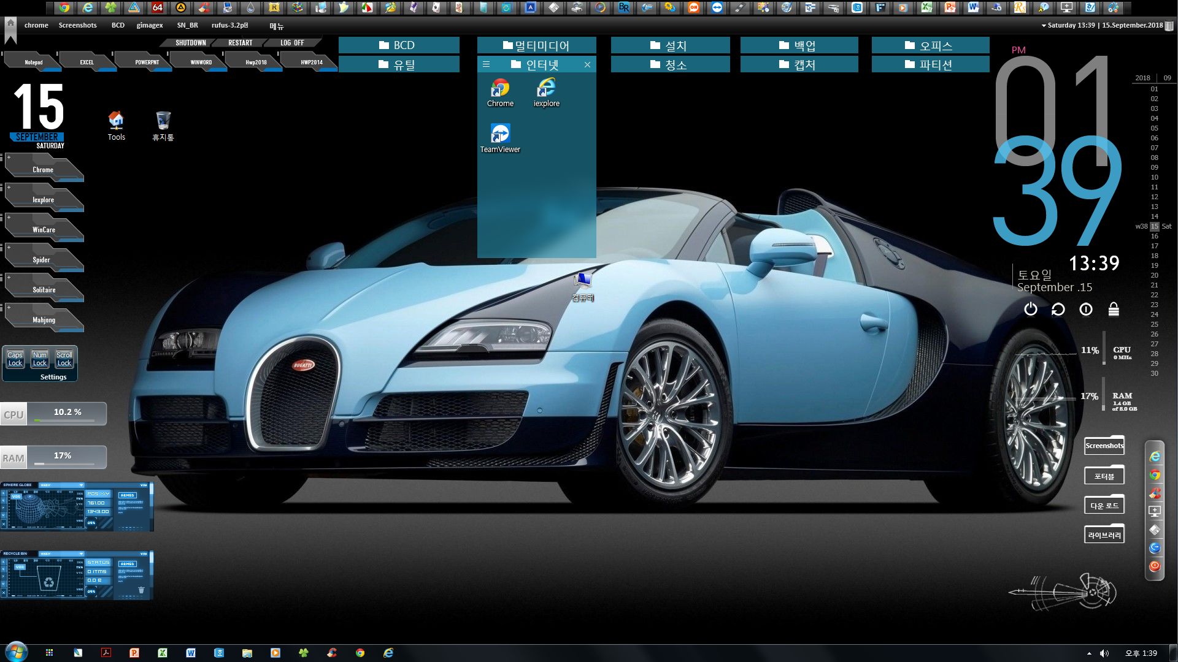
Task: Open Chrome in right vertical dock
Action: tap(1155, 475)
